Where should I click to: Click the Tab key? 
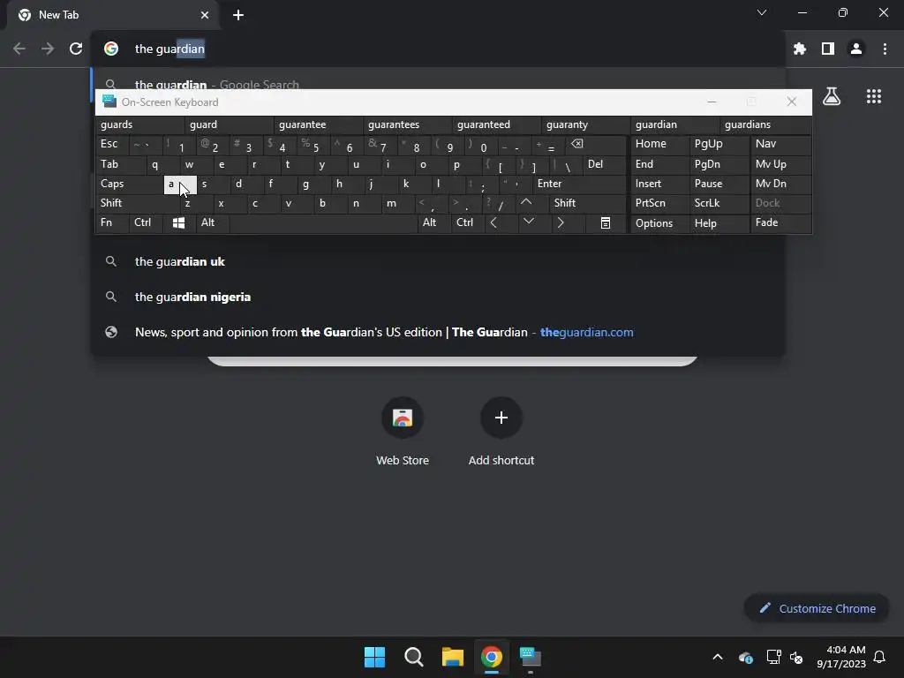click(x=121, y=164)
